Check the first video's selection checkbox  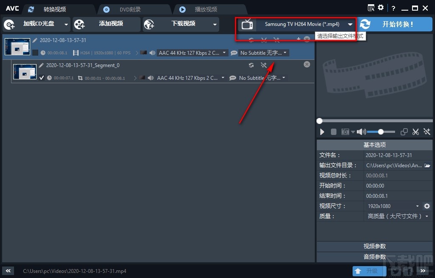coord(36,53)
